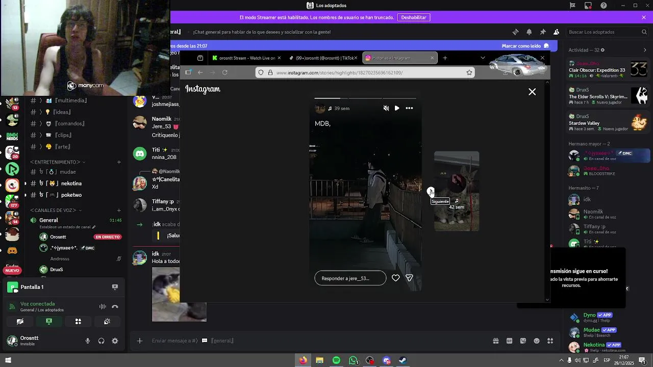Dismiss the streamer mode purple banner
Image resolution: width=653 pixels, height=367 pixels.
[644, 17]
